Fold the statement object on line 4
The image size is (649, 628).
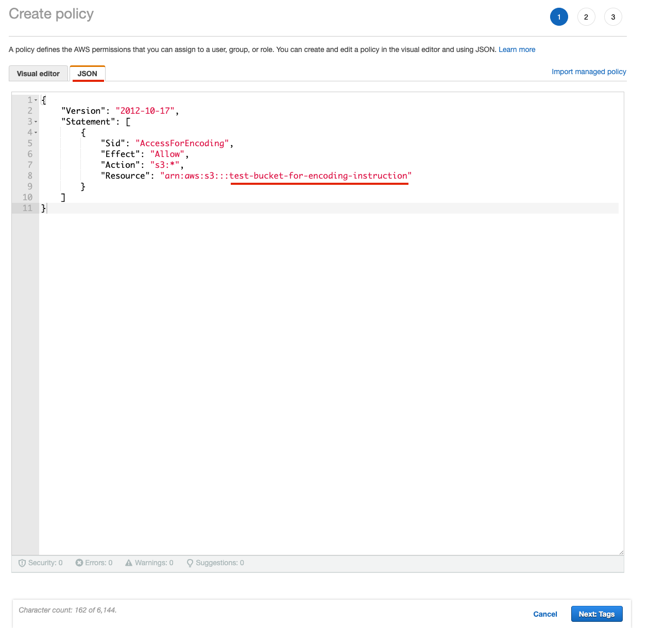coord(36,133)
